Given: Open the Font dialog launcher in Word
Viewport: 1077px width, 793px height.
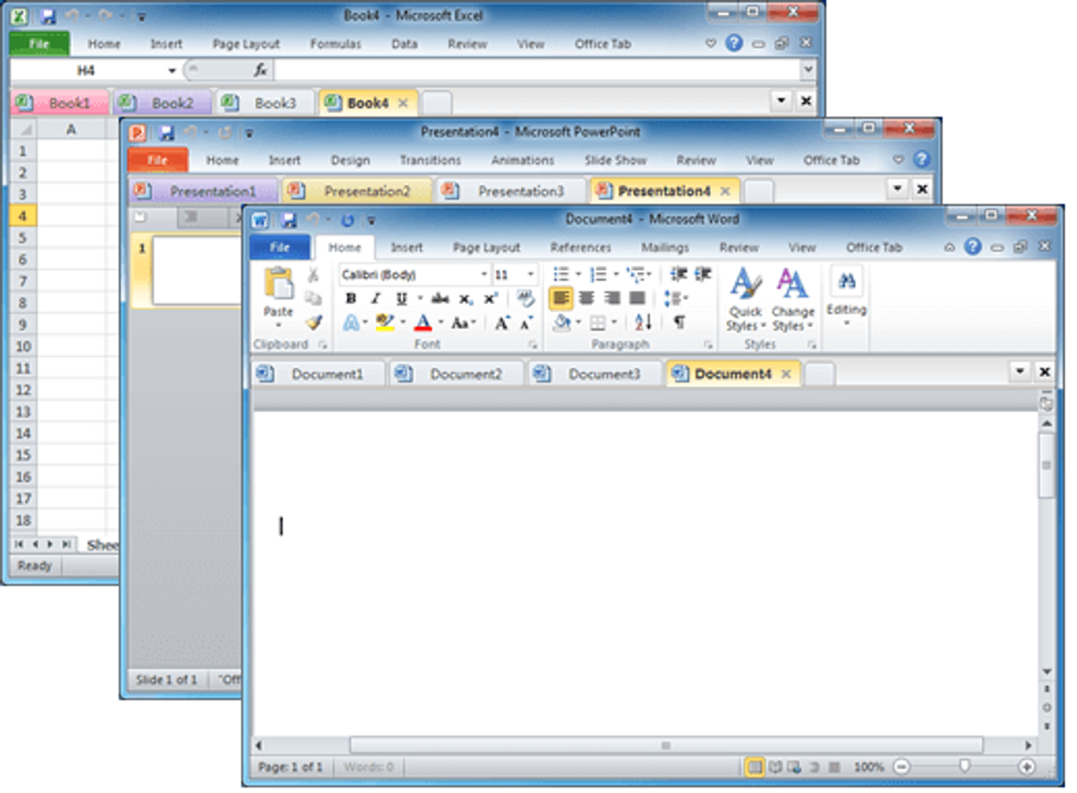Looking at the screenshot, I should [x=532, y=345].
